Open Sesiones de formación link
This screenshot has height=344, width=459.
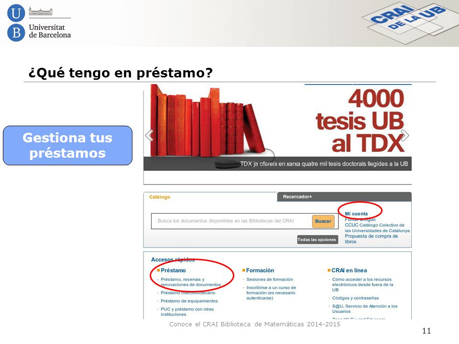coord(270,279)
